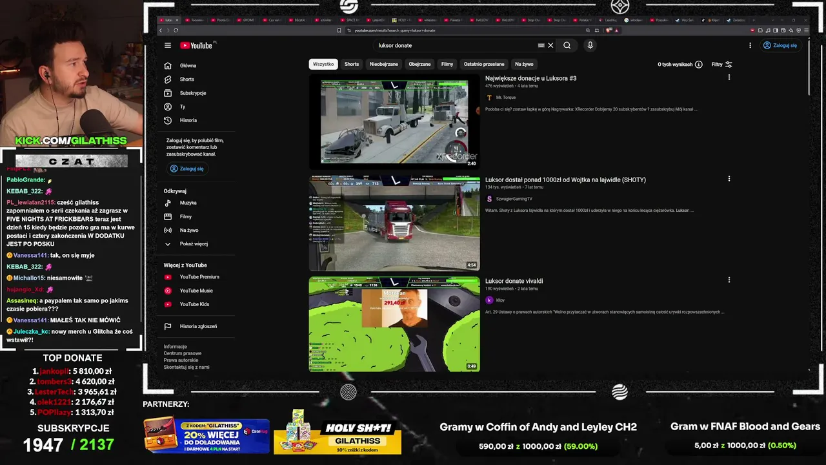Open Filtry search filters menu

(721, 65)
